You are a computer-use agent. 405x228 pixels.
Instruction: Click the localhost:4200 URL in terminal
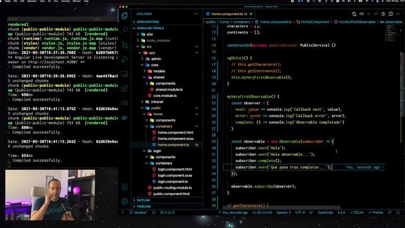[x=53, y=62]
